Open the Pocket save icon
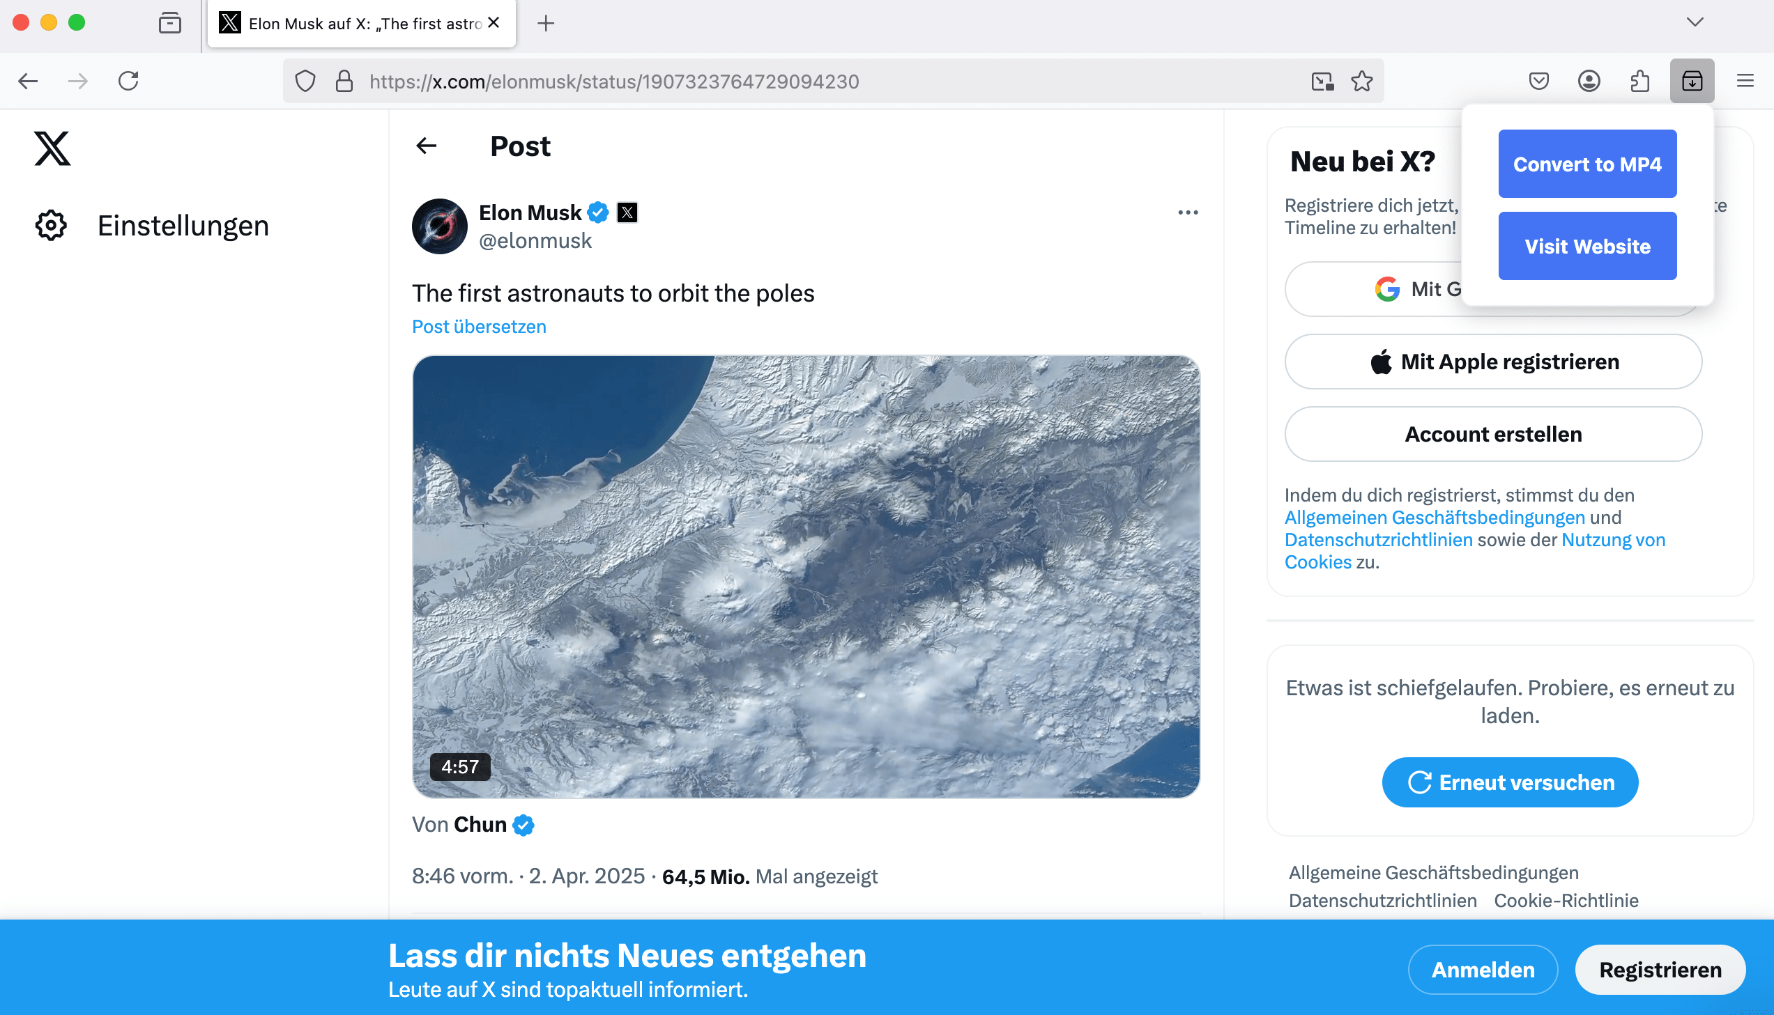Viewport: 1774px width, 1015px height. coord(1538,82)
